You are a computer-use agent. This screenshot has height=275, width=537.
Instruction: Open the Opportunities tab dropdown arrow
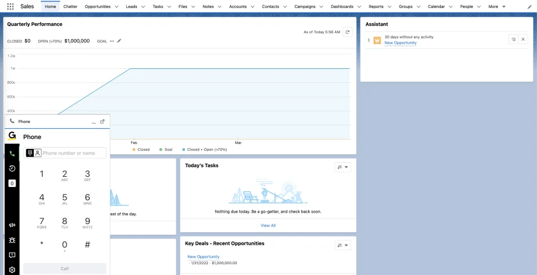[x=117, y=6]
